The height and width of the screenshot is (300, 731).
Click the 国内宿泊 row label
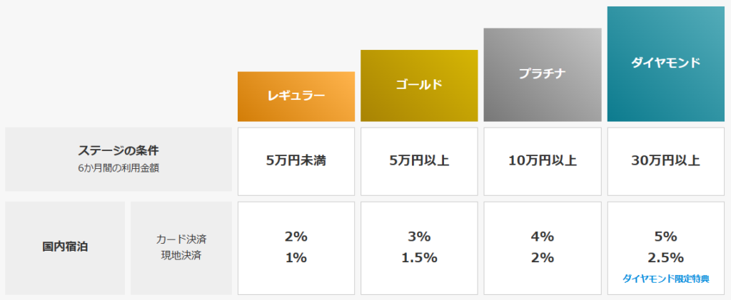tap(65, 247)
